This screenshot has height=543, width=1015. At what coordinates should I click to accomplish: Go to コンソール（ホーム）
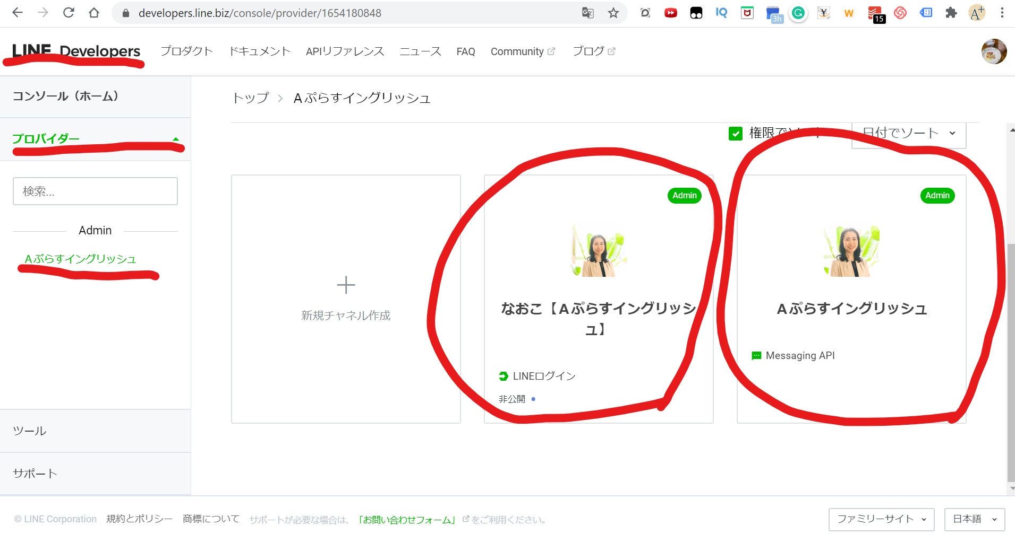[x=95, y=96]
